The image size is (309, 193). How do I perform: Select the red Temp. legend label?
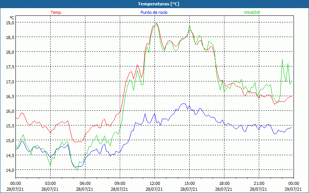(x=56, y=12)
